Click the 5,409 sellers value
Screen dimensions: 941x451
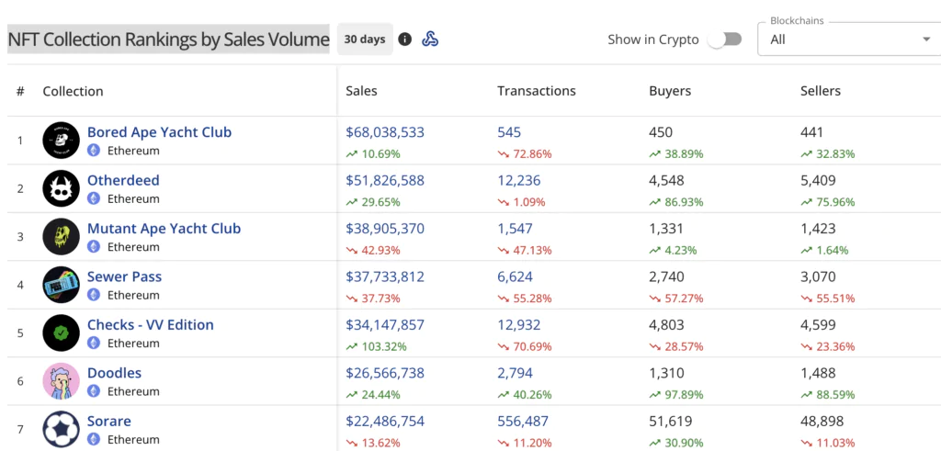pyautogui.click(x=818, y=180)
